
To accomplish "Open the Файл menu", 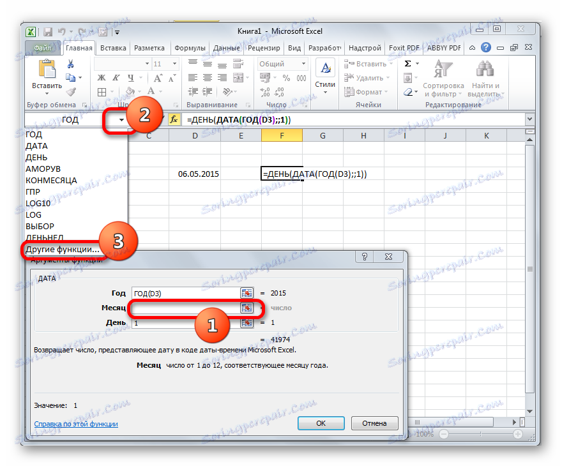I will tap(42, 47).
